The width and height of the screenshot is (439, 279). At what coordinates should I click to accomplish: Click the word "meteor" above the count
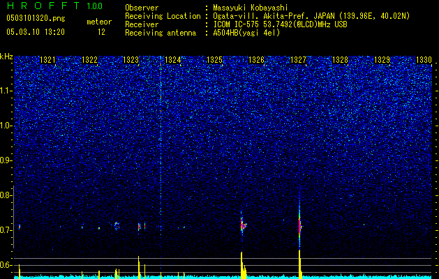[x=99, y=22]
